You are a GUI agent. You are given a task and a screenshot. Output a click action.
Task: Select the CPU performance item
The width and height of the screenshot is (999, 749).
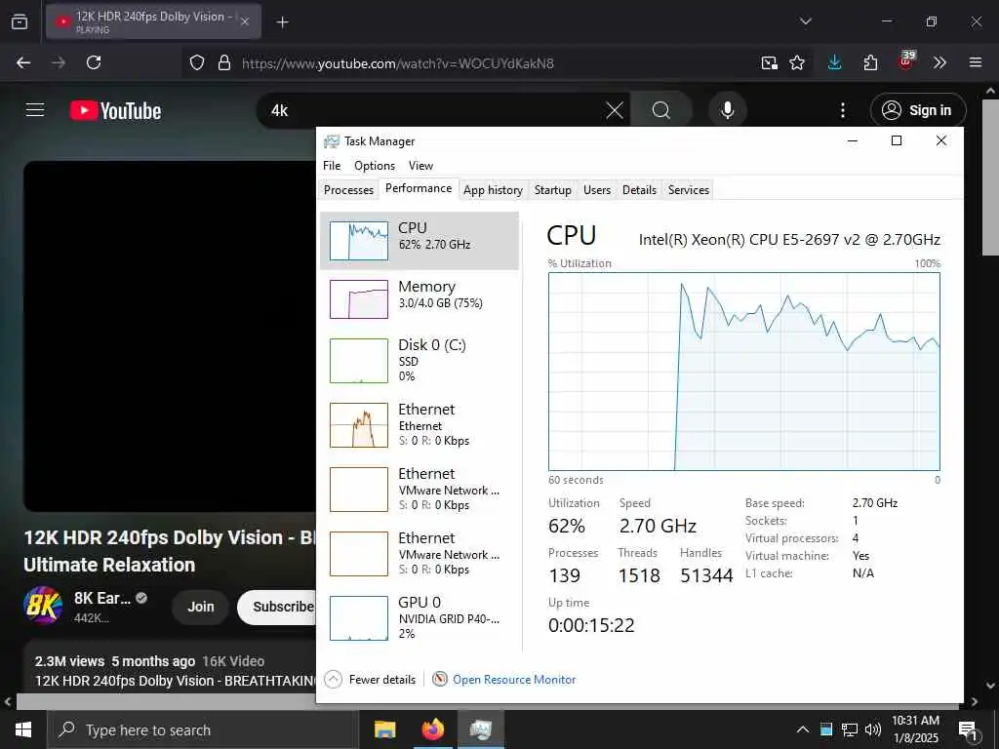pyautogui.click(x=420, y=241)
